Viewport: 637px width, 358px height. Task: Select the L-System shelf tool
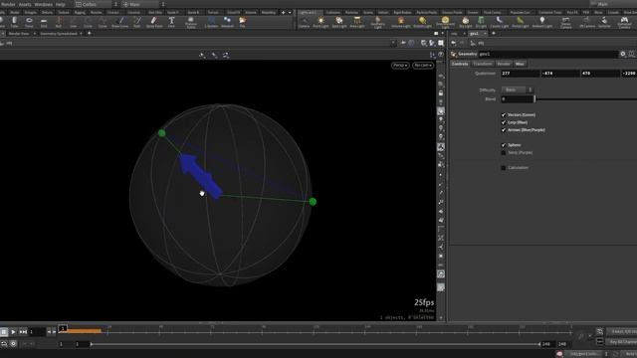(x=211, y=22)
